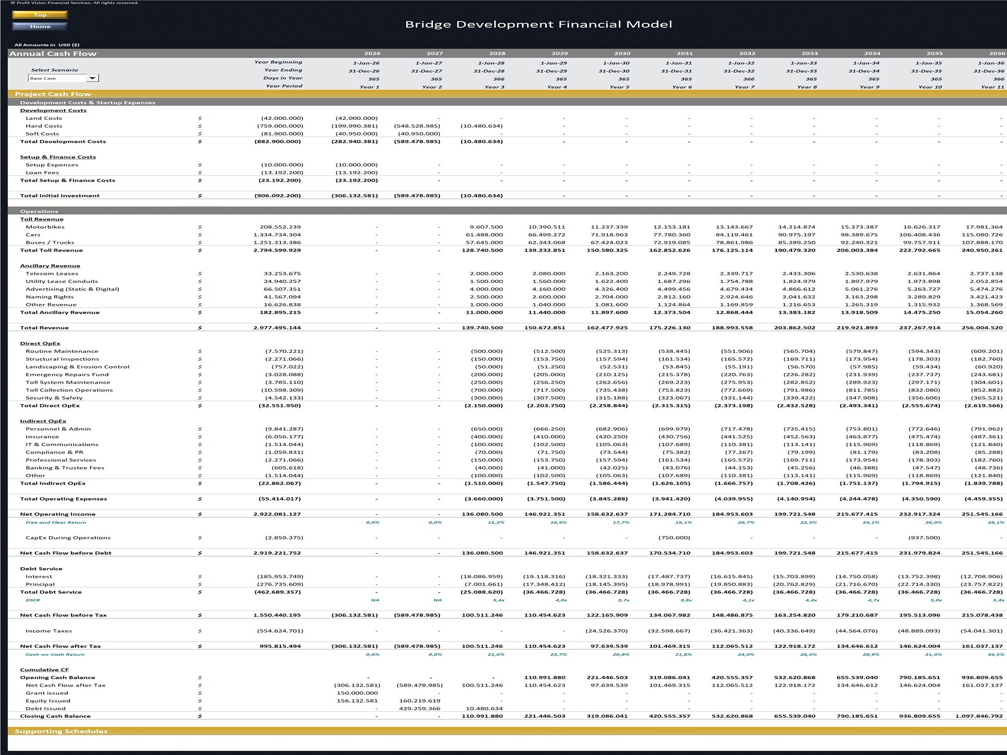Click the Grant Issued 150.000.000 cell
Image resolution: width=1007 pixels, height=755 pixels.
tap(357, 693)
